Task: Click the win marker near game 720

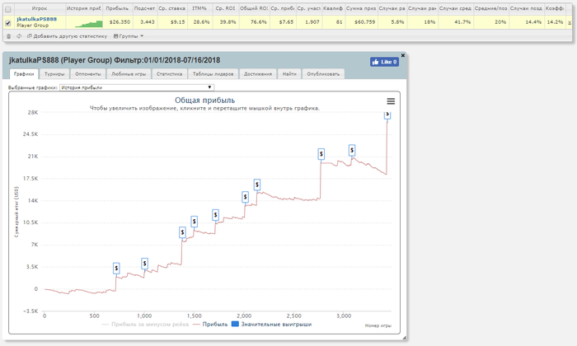Action: pos(116,269)
